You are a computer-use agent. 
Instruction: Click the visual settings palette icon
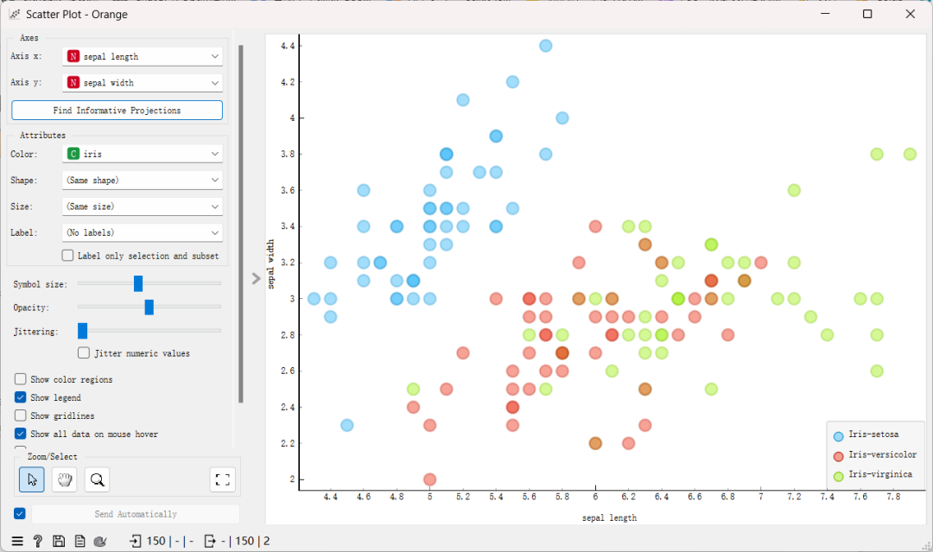click(x=100, y=541)
